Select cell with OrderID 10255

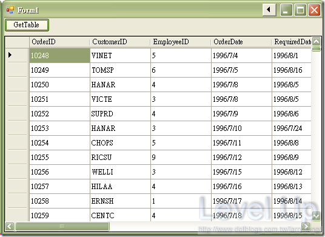(59, 157)
